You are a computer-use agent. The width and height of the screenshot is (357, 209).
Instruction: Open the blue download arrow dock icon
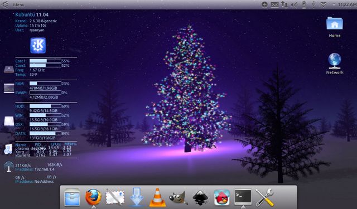(x=136, y=197)
